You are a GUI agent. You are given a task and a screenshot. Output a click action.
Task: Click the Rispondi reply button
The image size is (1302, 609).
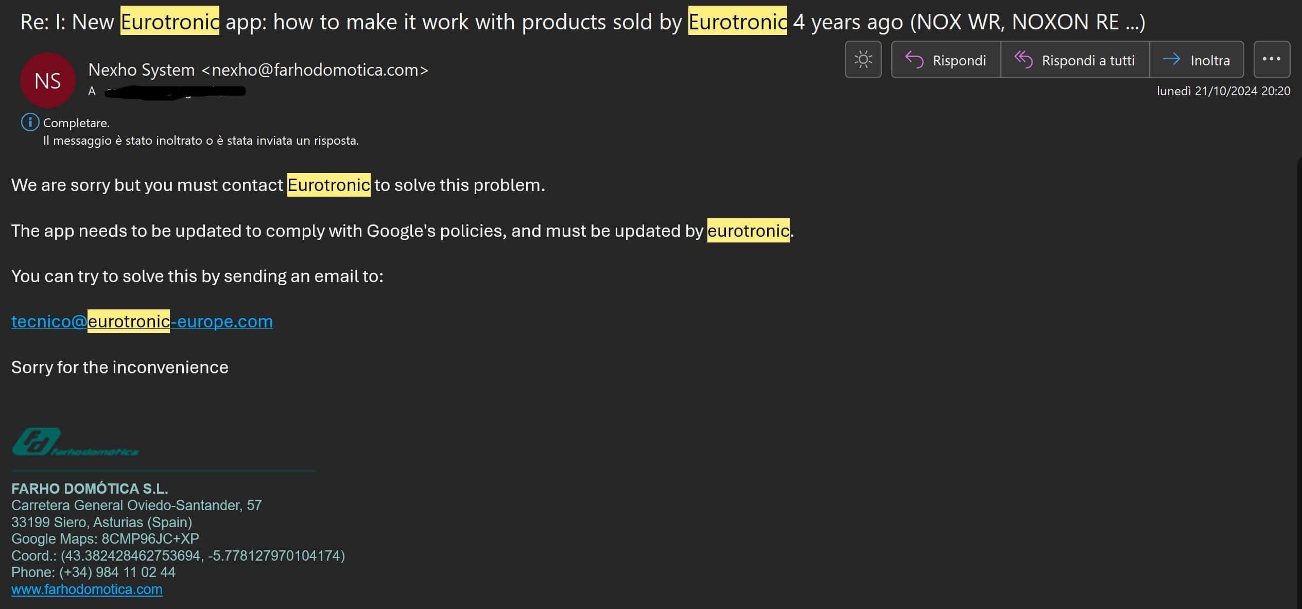[x=946, y=60]
